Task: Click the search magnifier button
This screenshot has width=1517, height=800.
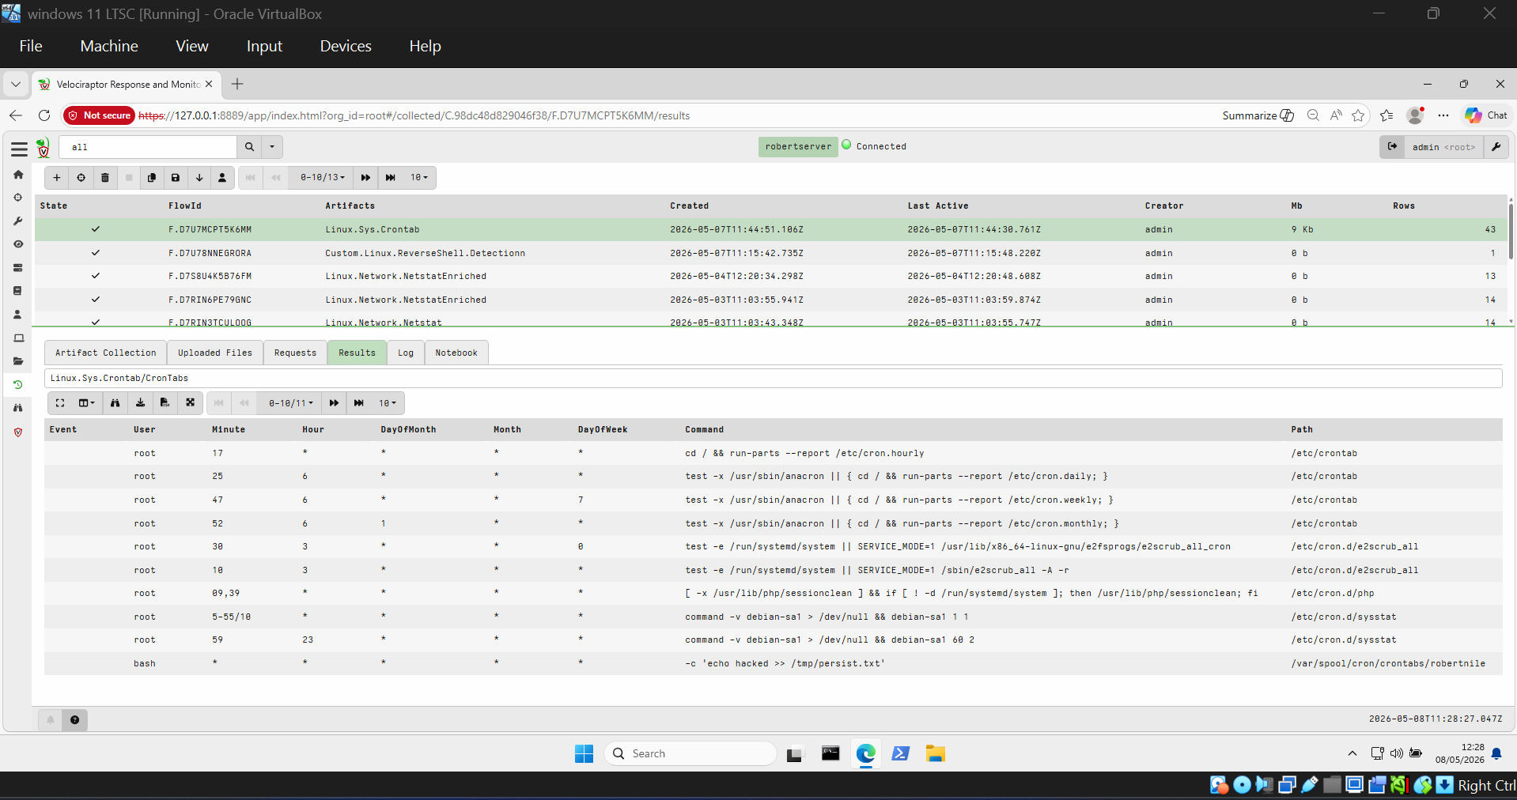Action: [249, 147]
